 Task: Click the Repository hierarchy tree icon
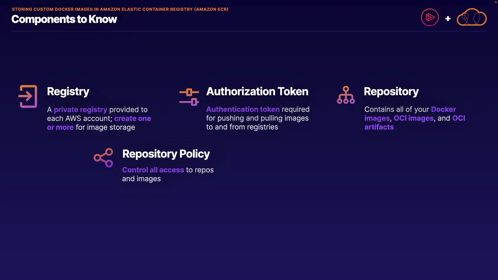coord(346,95)
